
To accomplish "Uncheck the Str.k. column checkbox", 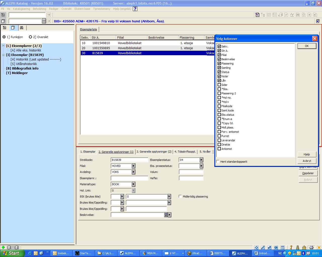I will pos(219,51).
